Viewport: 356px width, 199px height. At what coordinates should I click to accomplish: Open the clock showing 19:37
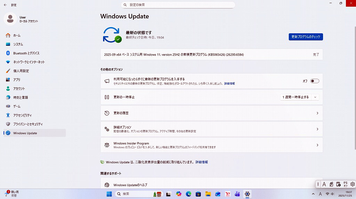345,194
